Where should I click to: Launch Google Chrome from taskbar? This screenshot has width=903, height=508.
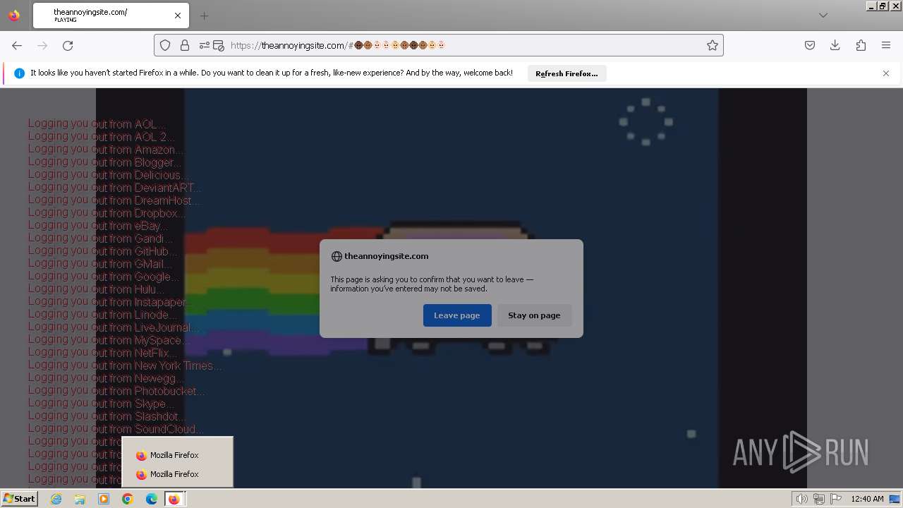click(x=128, y=499)
